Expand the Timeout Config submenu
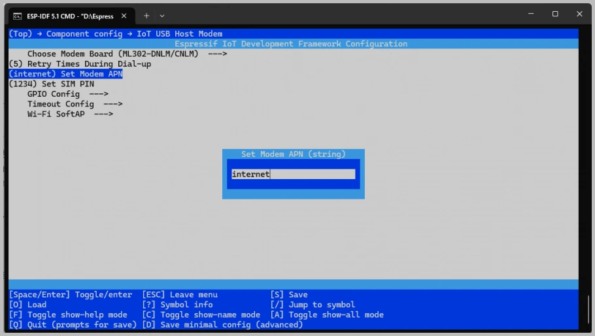The width and height of the screenshot is (595, 336). (x=75, y=104)
